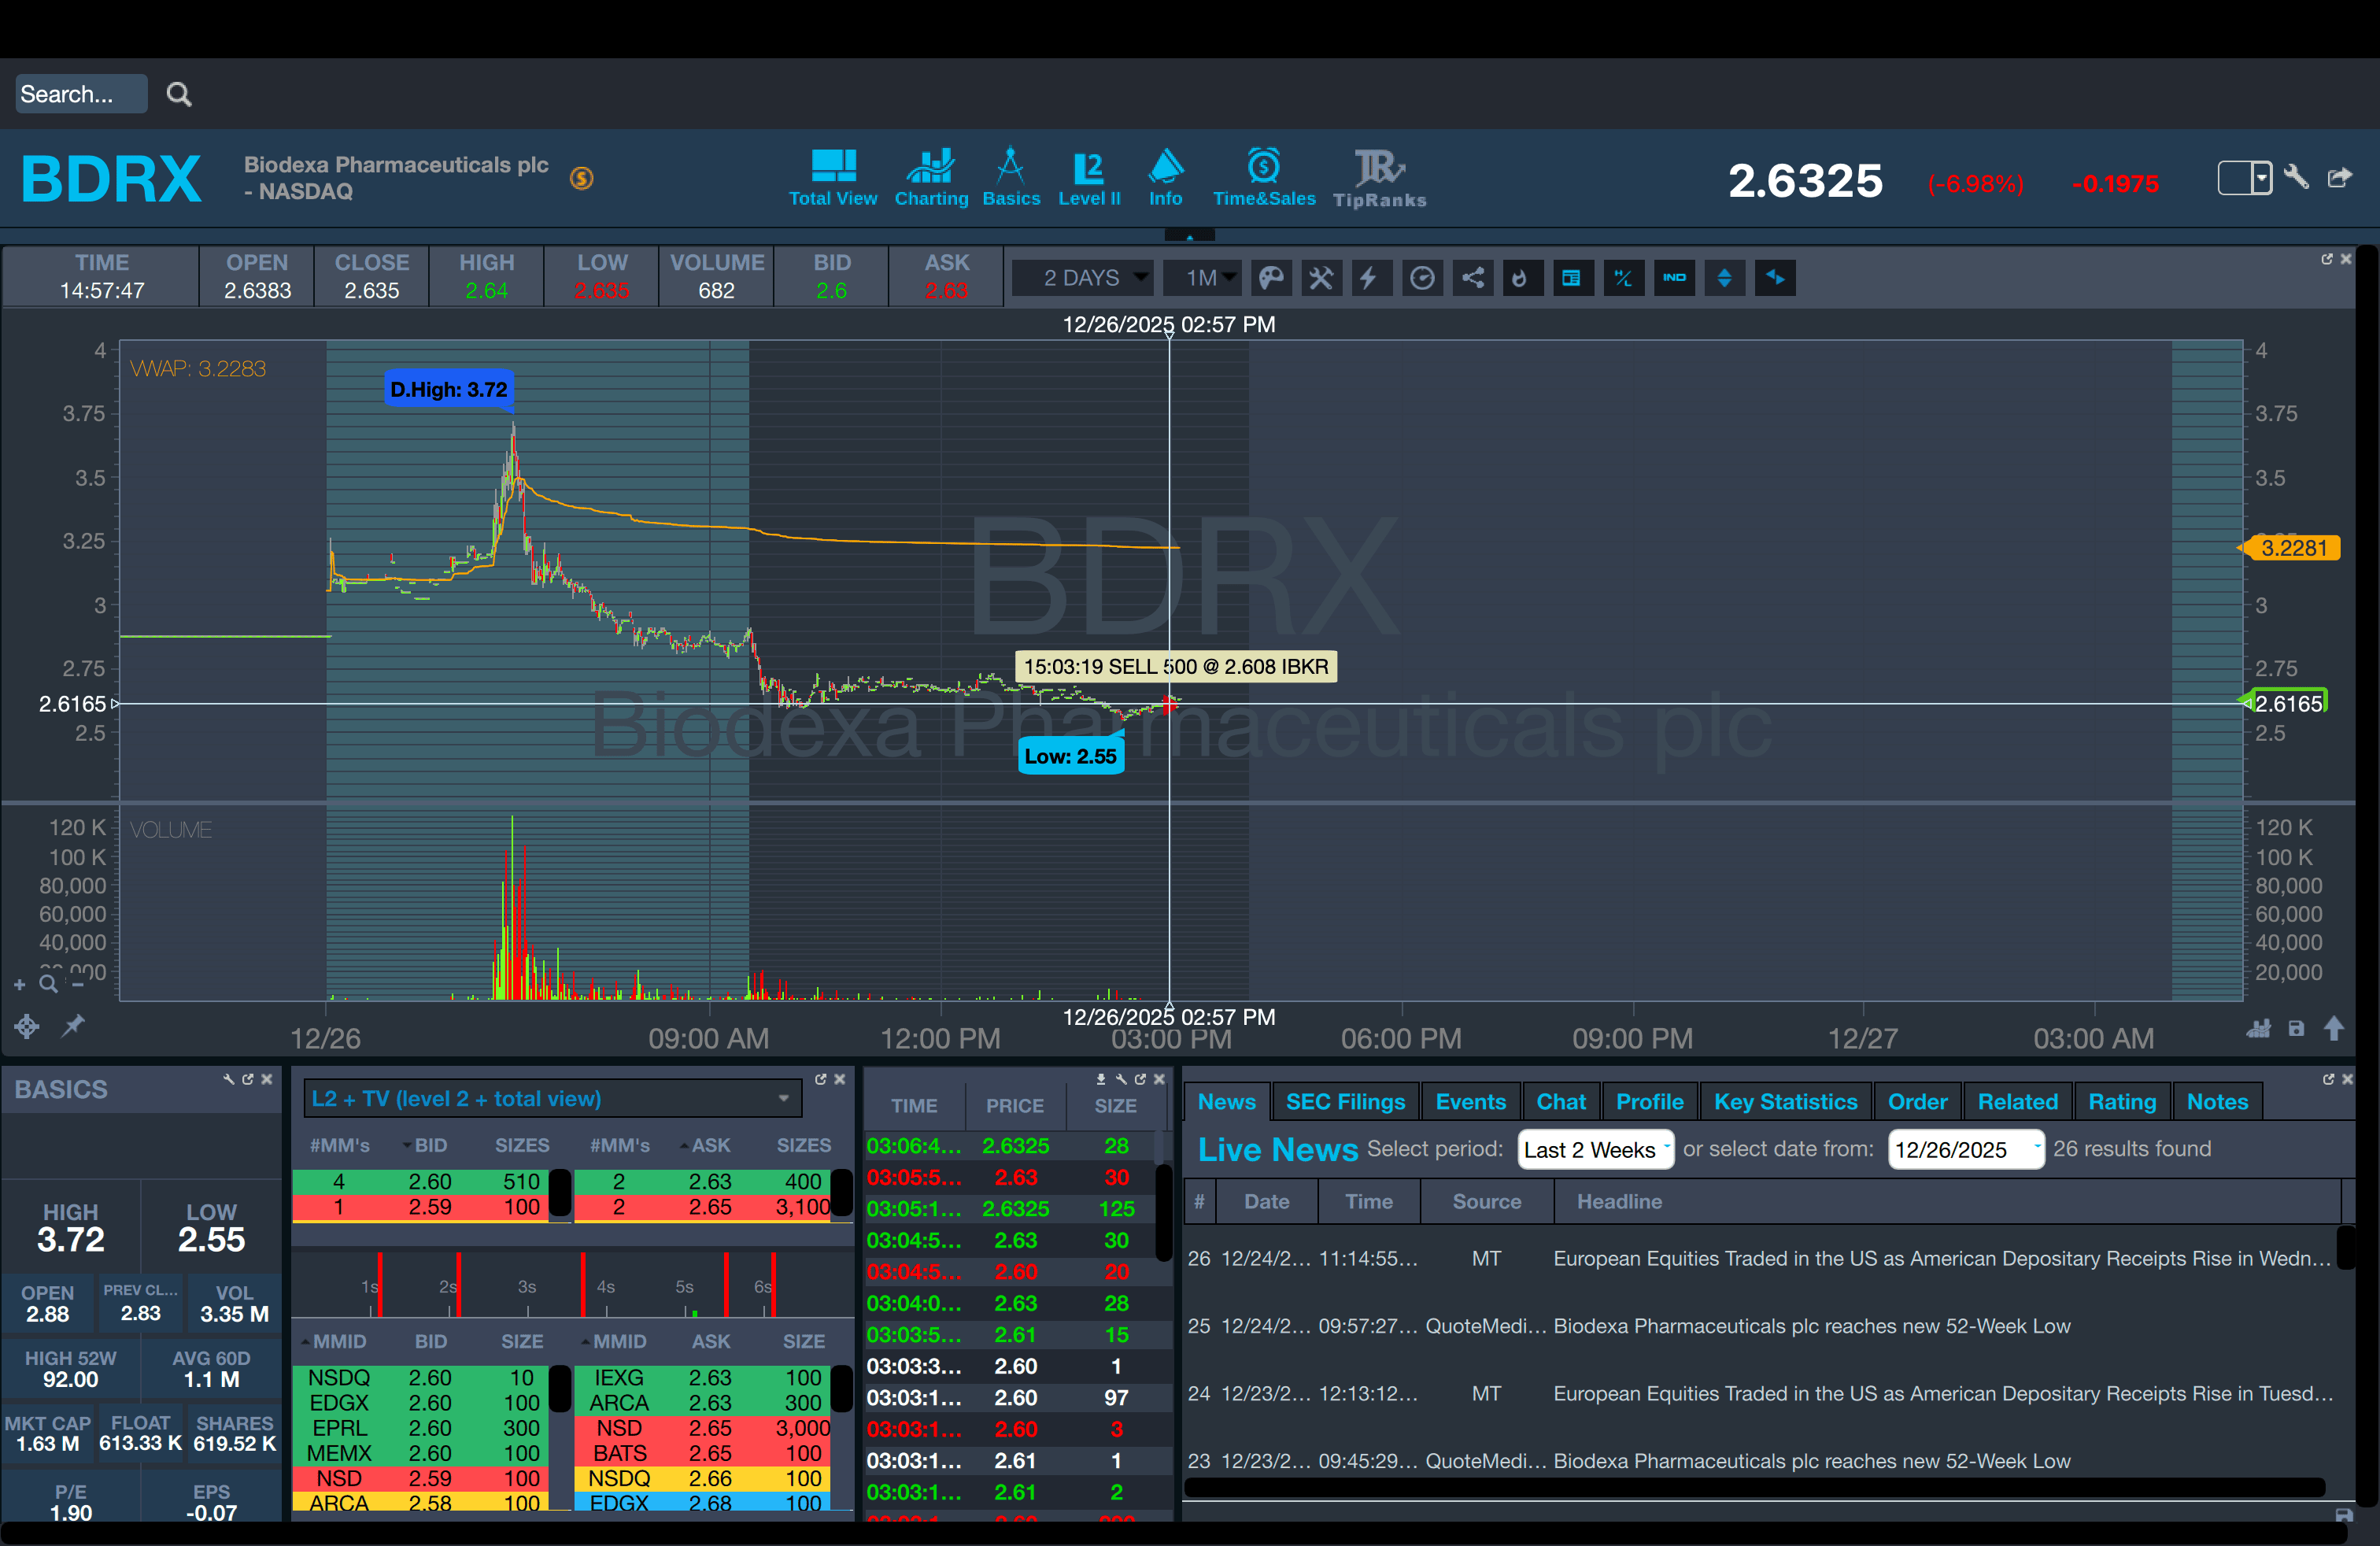Toggle the IND indicators button
The width and height of the screenshot is (2380, 1546).
(1674, 278)
